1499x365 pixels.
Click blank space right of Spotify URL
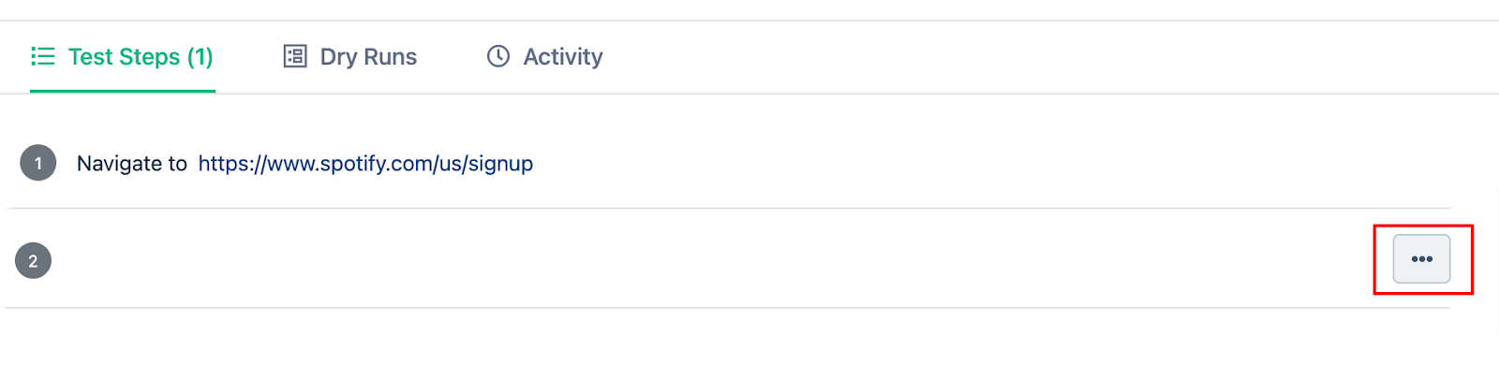click(984, 164)
